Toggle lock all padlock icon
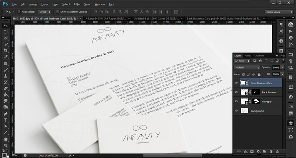Screen dimensions: 296x158 (259, 75)
